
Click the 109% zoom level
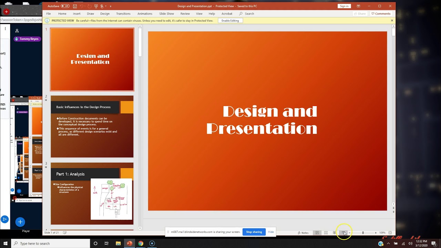click(x=382, y=233)
